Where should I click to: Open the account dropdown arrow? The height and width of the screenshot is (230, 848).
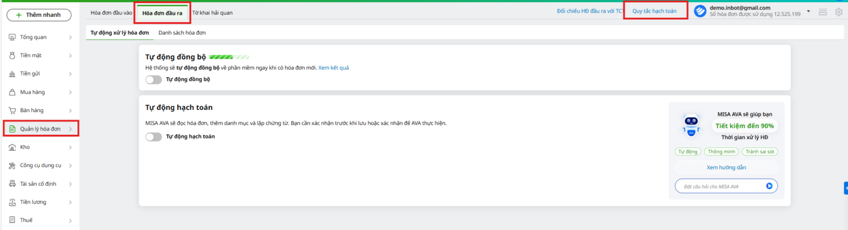tap(808, 11)
